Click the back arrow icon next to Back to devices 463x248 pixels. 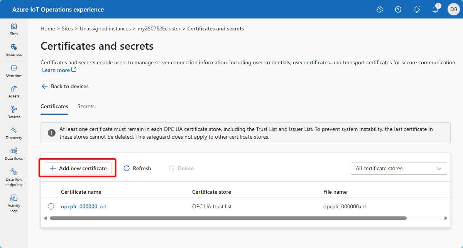[44, 86]
